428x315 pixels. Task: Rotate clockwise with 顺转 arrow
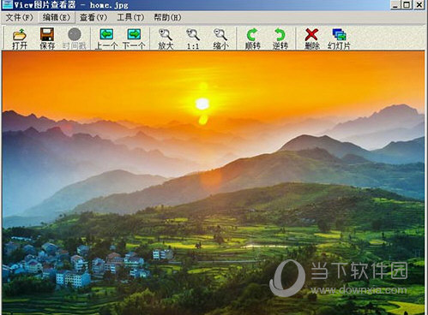point(252,39)
